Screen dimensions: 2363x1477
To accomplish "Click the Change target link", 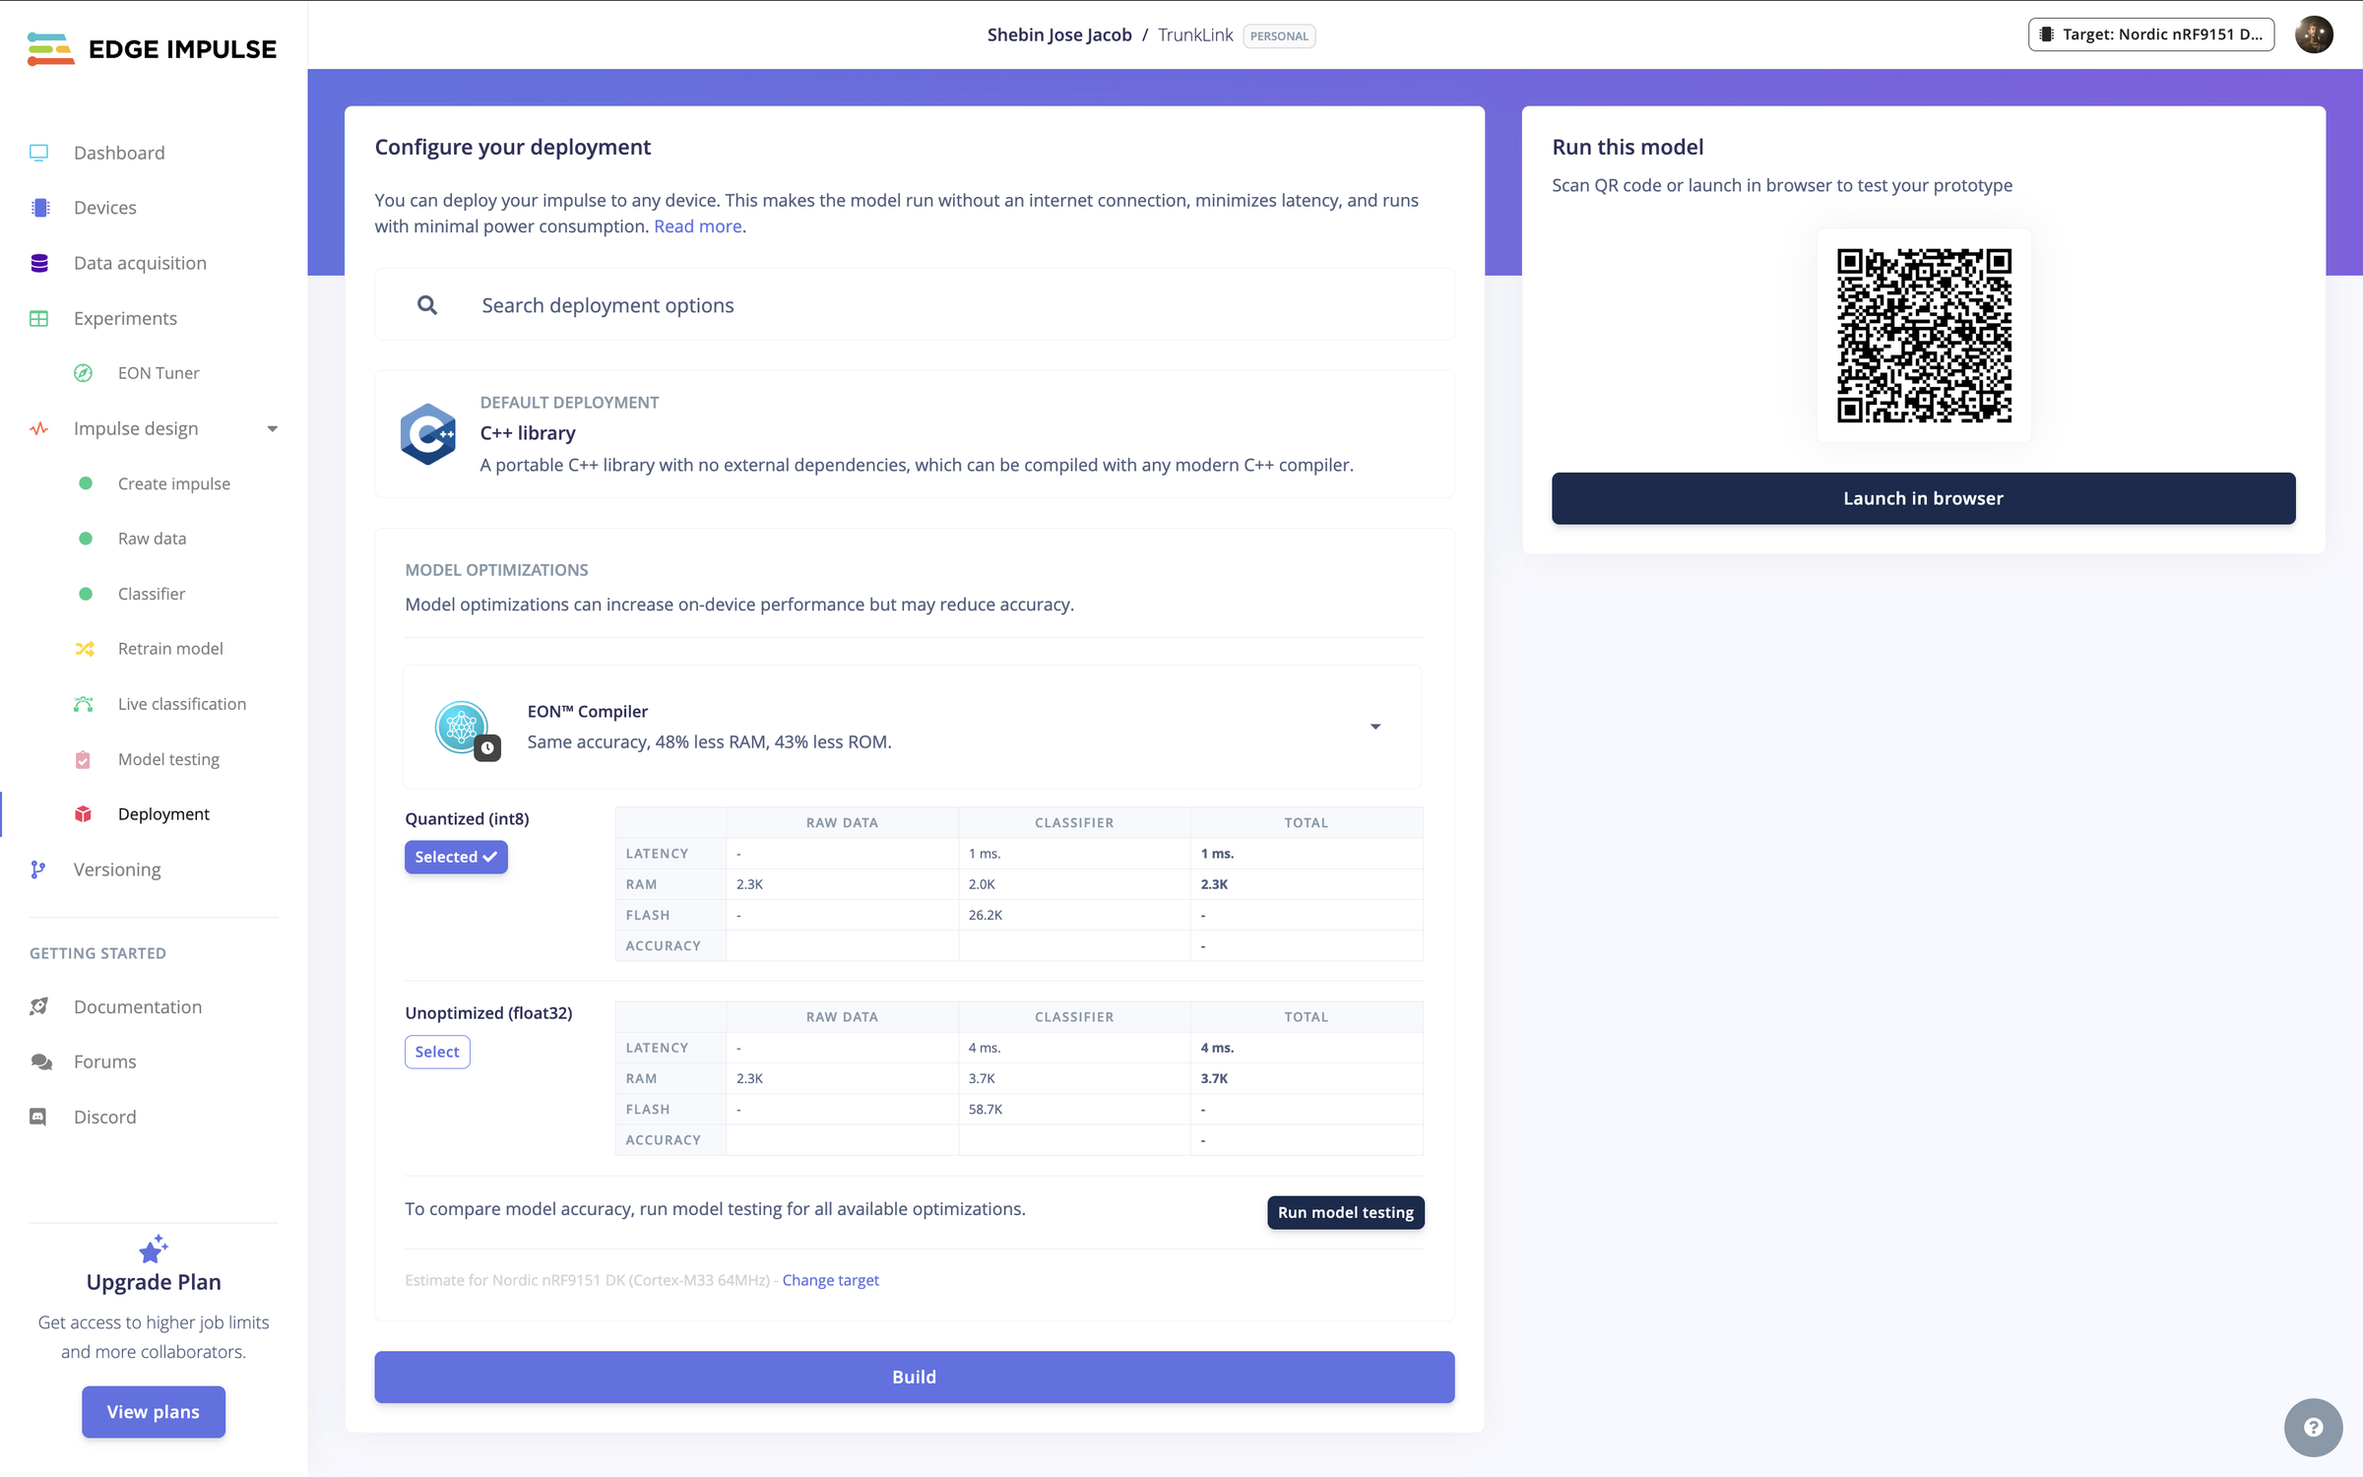I will 830,1280.
